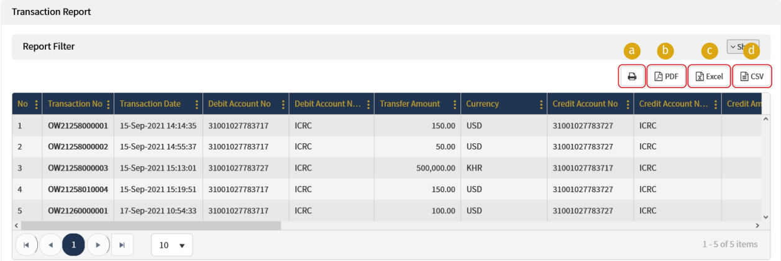Go to the first page of results
The height and width of the screenshot is (261, 781).
point(26,245)
